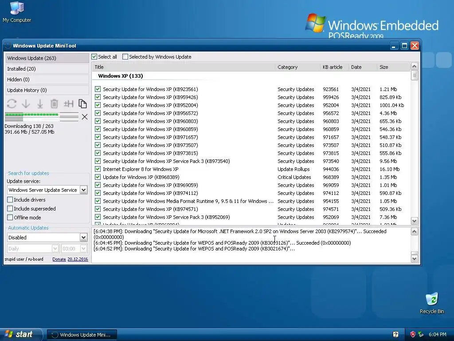Screen dimensions: 454x341
Task: Switch to the Hidden (0) tab
Action: [47, 79]
